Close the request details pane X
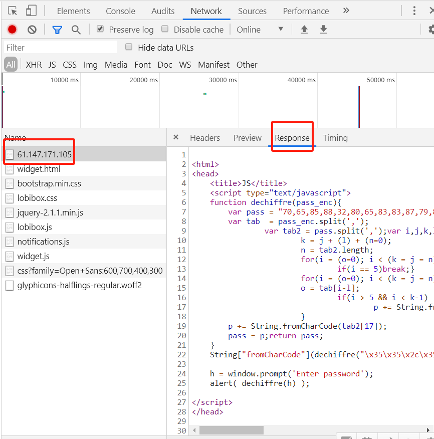 coord(176,137)
